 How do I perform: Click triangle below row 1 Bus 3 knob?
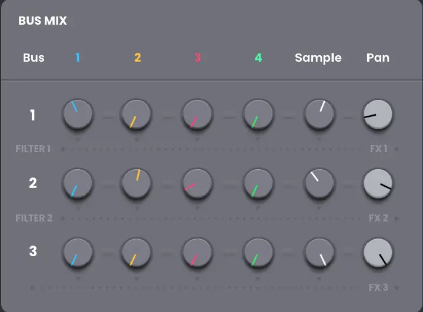tap(197, 140)
